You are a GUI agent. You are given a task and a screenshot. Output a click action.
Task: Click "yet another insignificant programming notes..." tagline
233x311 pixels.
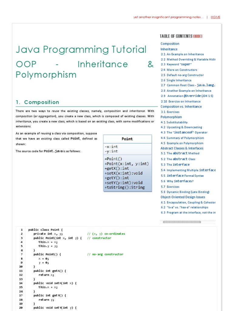click(x=168, y=17)
